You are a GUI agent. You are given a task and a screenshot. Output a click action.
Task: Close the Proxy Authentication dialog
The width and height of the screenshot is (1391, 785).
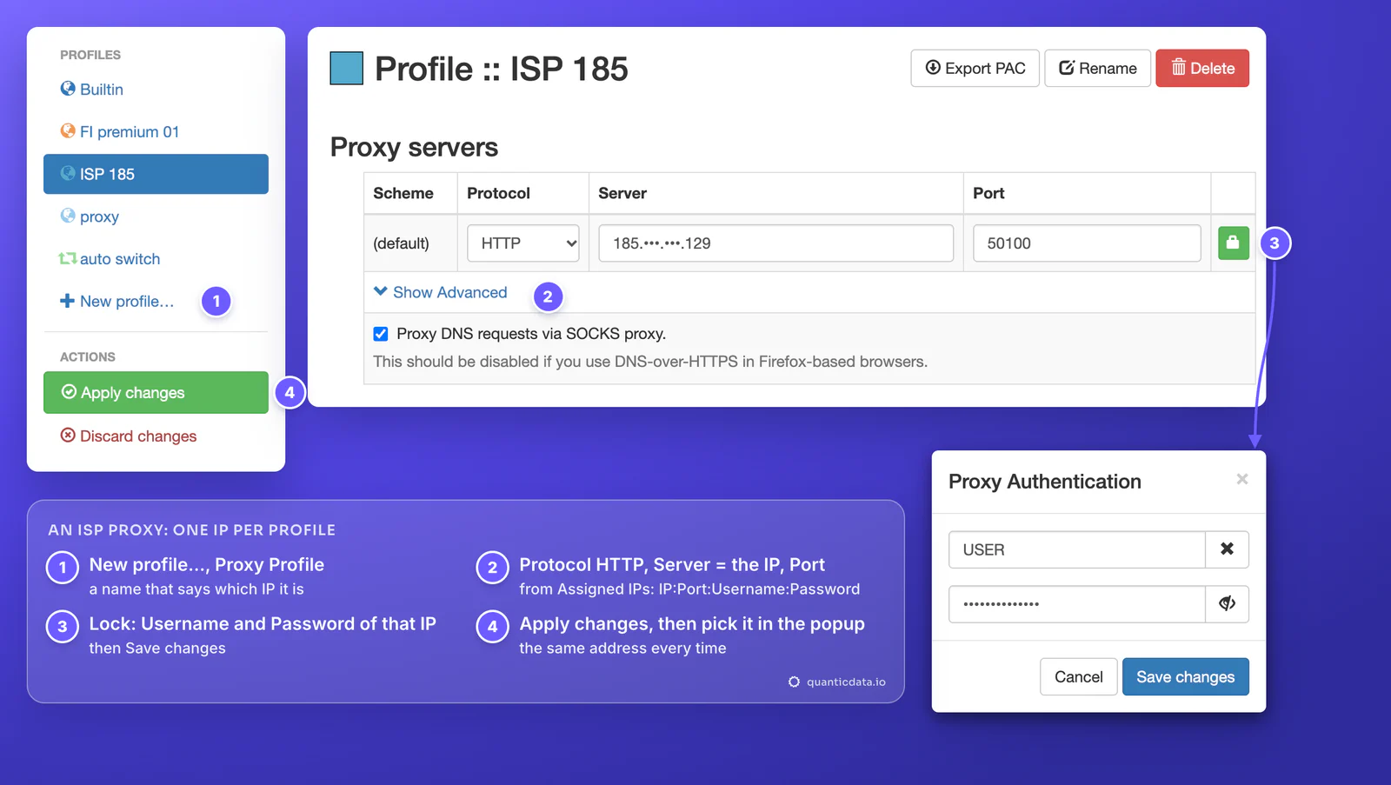click(1242, 479)
